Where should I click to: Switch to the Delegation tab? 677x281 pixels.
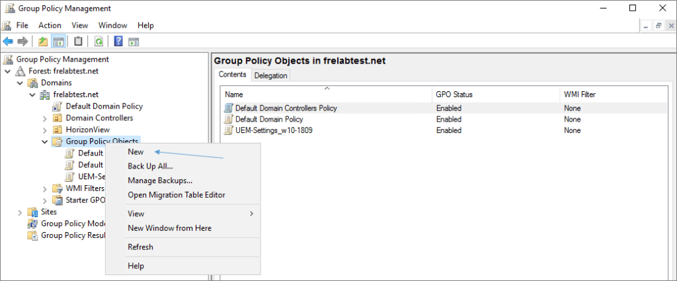[270, 75]
